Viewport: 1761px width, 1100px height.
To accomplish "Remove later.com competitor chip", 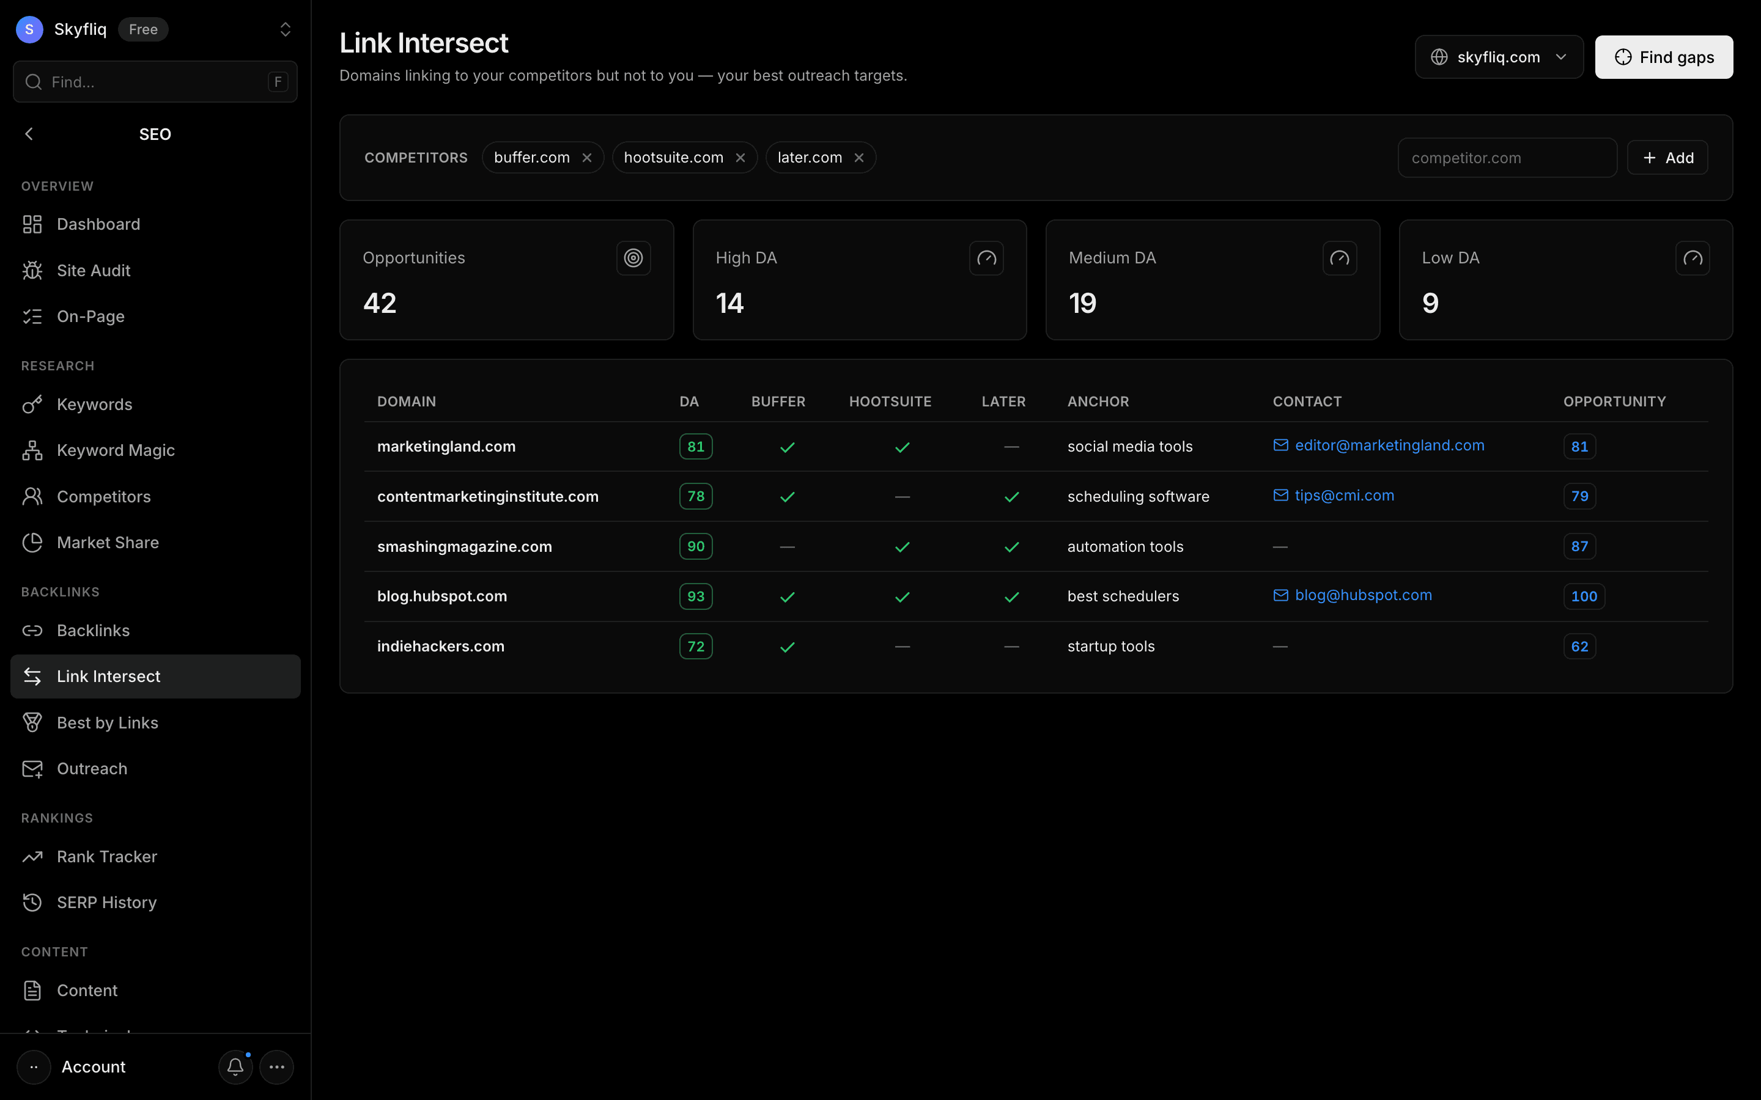I will click(x=858, y=158).
